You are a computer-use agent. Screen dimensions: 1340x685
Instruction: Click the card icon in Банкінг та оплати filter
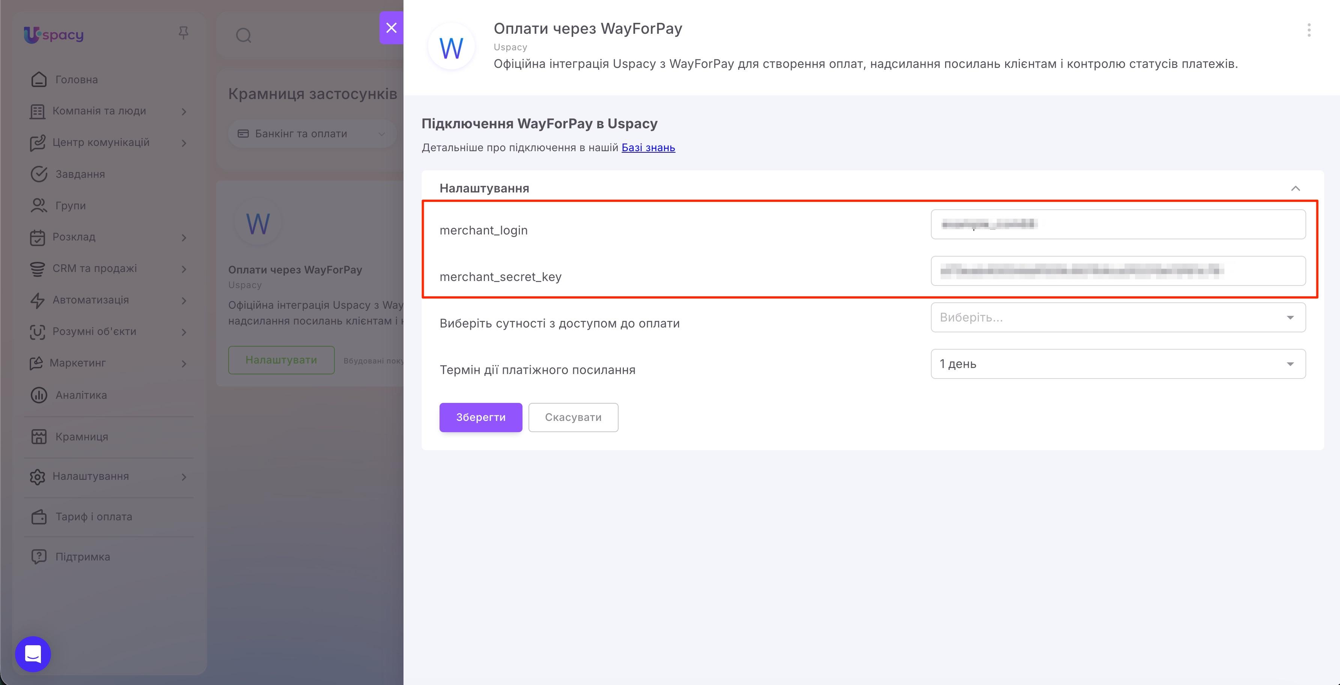[243, 134]
